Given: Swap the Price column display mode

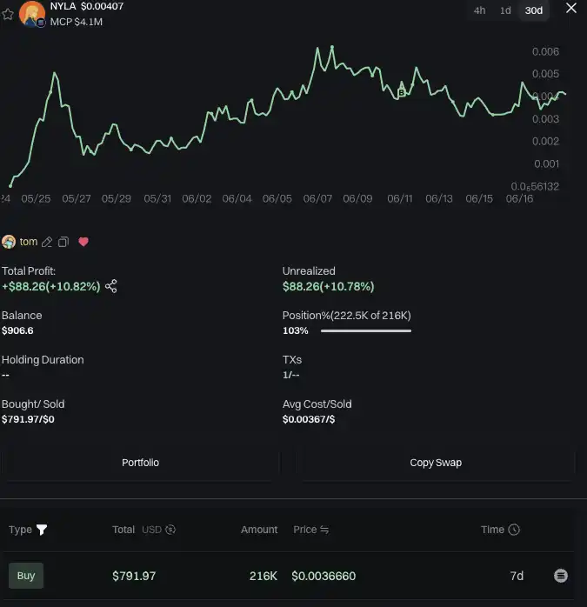Looking at the screenshot, I should coord(324,530).
